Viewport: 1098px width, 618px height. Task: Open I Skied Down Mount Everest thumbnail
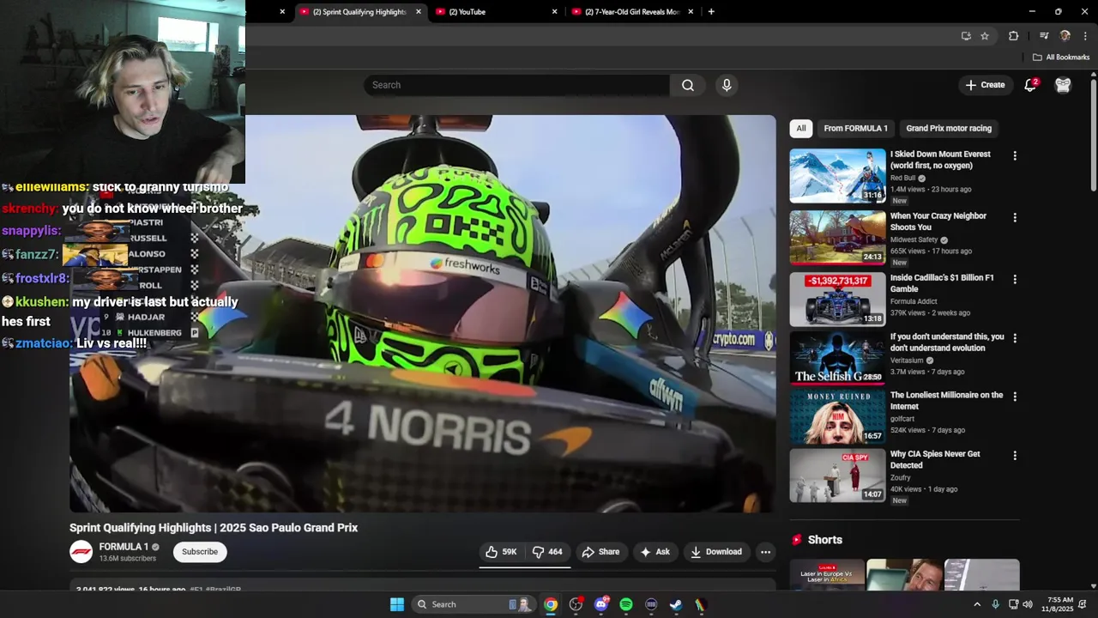pyautogui.click(x=837, y=176)
